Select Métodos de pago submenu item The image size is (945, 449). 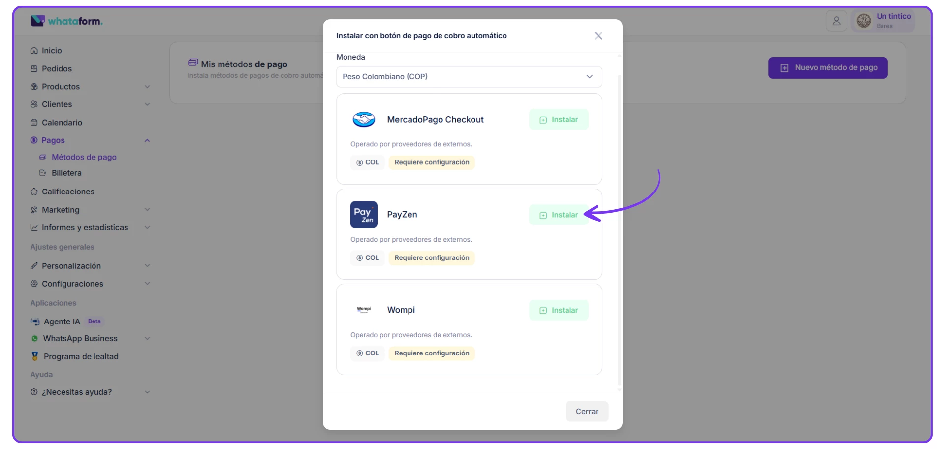click(x=84, y=157)
